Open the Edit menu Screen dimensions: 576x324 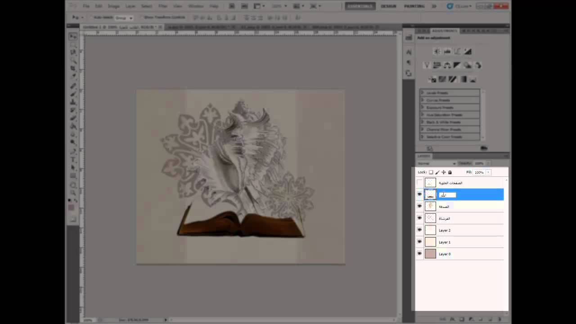point(99,6)
